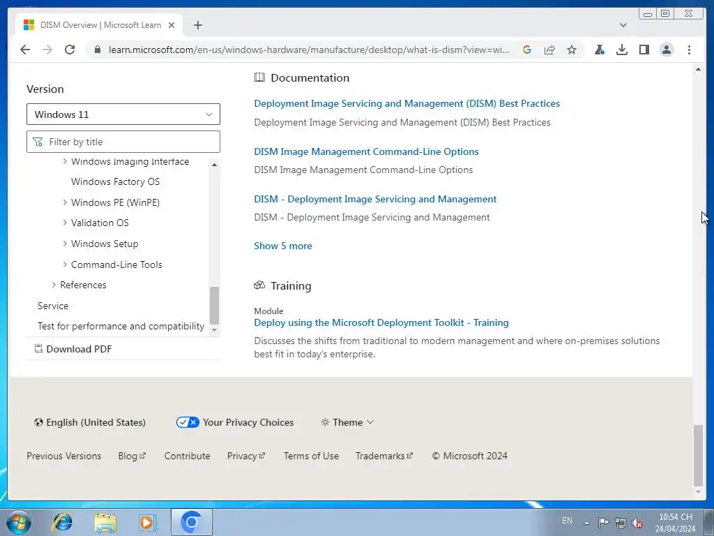The height and width of the screenshot is (536, 714).
Task: Open Windows Media Player from taskbar
Action: point(147,522)
